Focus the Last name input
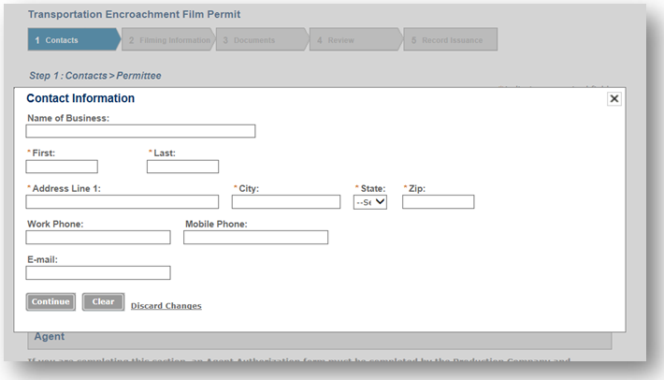 [182, 167]
